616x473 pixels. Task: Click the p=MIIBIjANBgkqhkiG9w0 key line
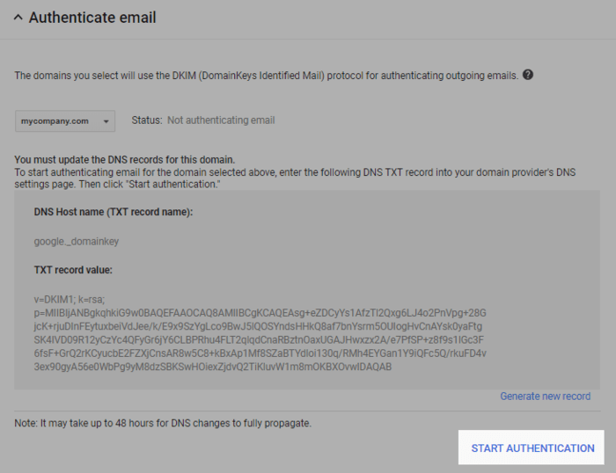coord(260,313)
